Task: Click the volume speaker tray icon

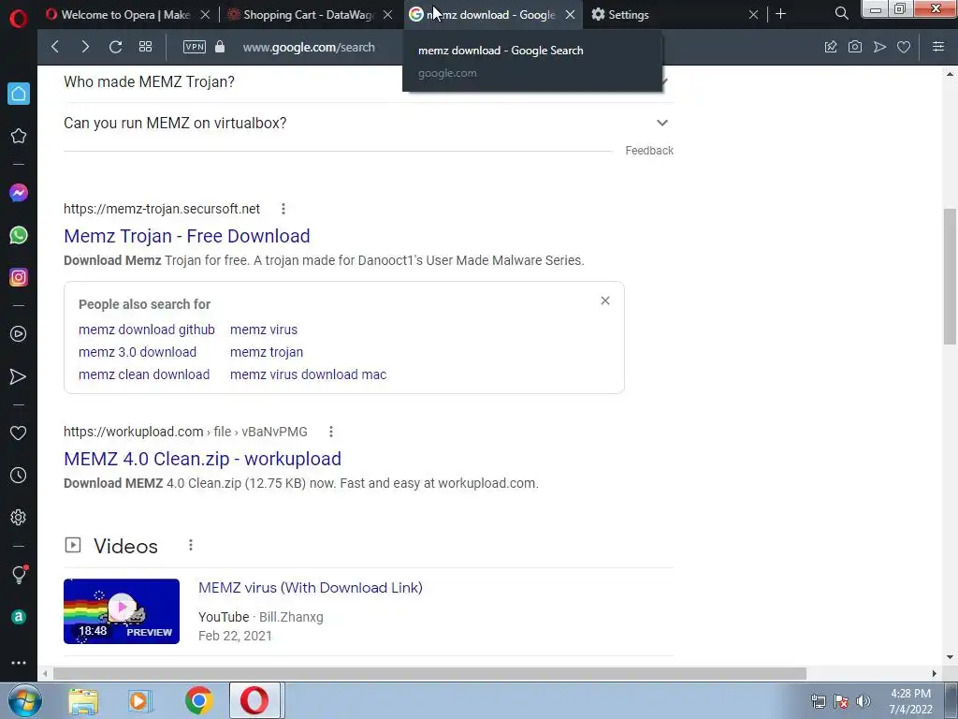Action: pos(863,701)
